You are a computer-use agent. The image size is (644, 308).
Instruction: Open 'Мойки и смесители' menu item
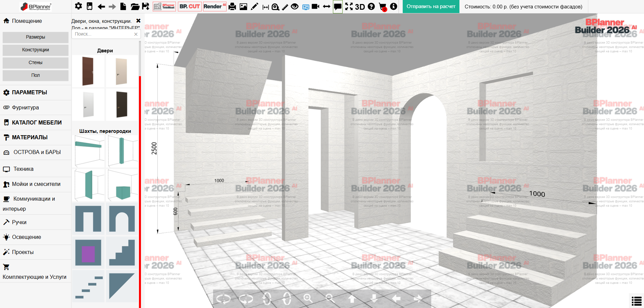pos(36,184)
